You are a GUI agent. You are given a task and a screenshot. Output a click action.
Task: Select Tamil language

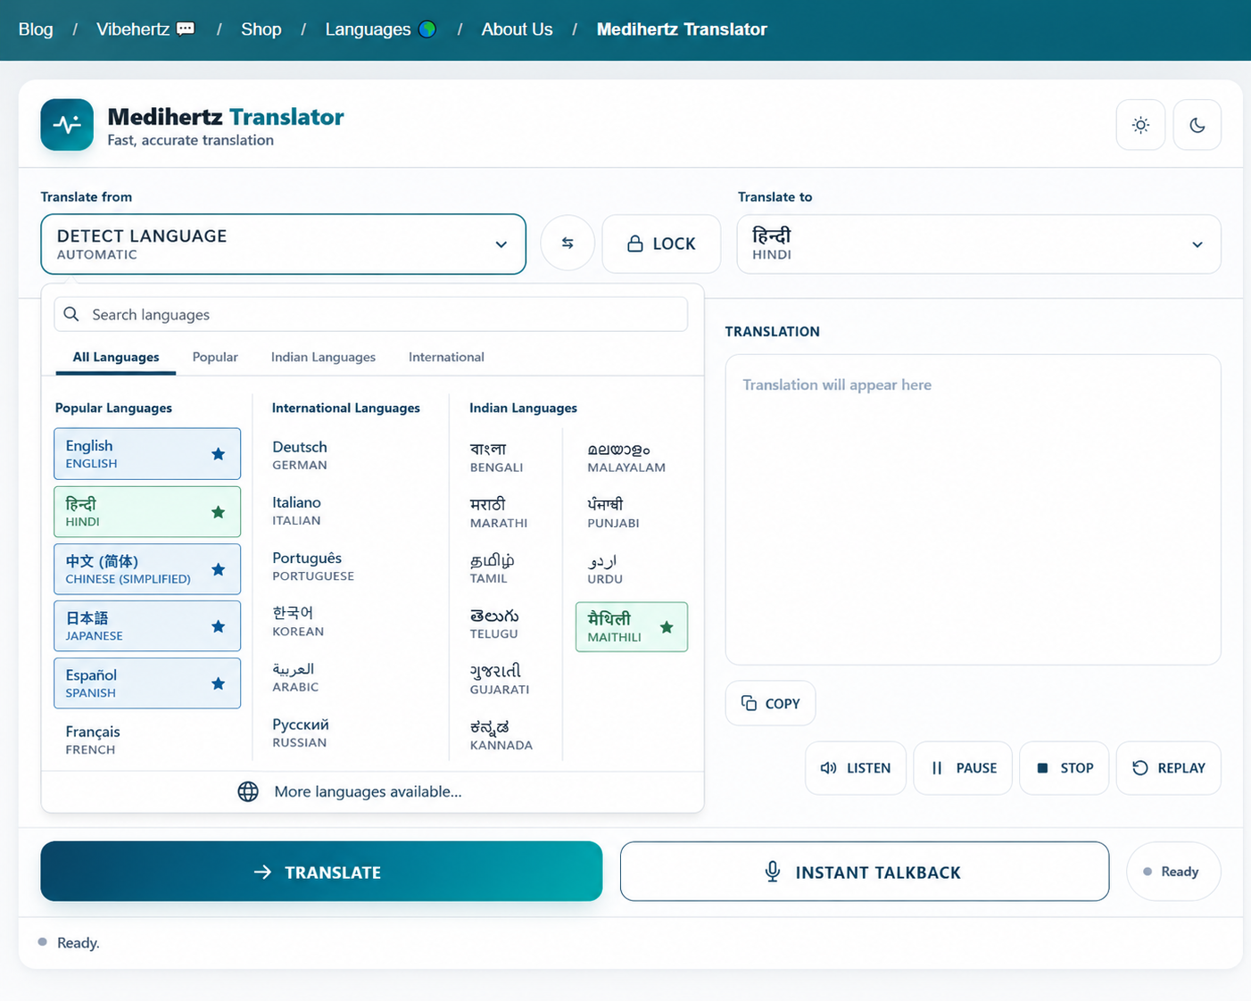(492, 568)
